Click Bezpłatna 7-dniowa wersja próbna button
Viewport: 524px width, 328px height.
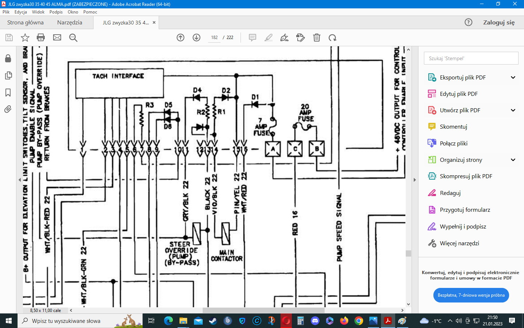(471, 295)
